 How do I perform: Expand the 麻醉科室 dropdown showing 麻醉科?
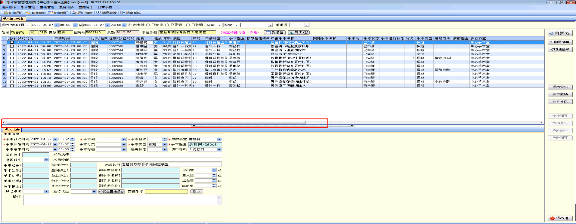pos(219,139)
